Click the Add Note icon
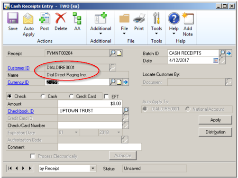Screen dimensions: 238x178 pos(188,18)
